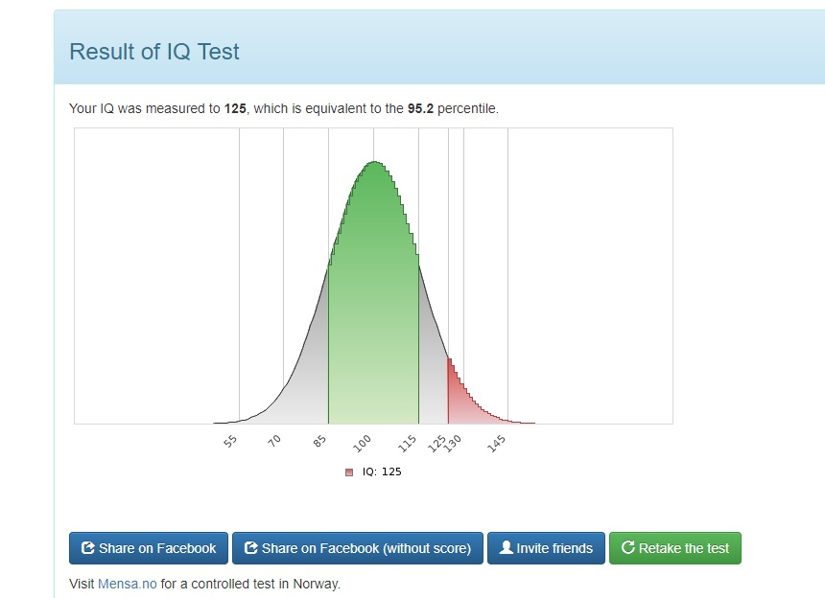
Task: Click the 115 axis label
Action: [408, 444]
